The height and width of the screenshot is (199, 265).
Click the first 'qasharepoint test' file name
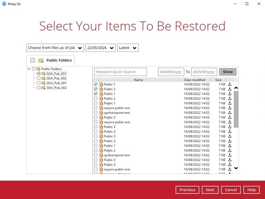click(117, 113)
